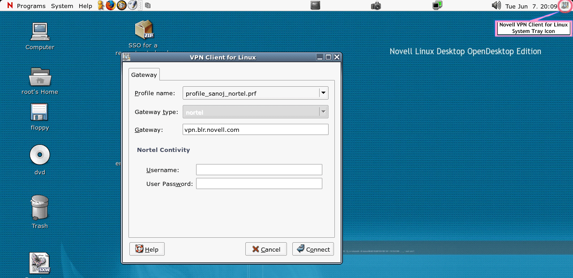Viewport: 573px width, 278px height.
Task: Launch Firefox from the top panel
Action: (110, 5)
